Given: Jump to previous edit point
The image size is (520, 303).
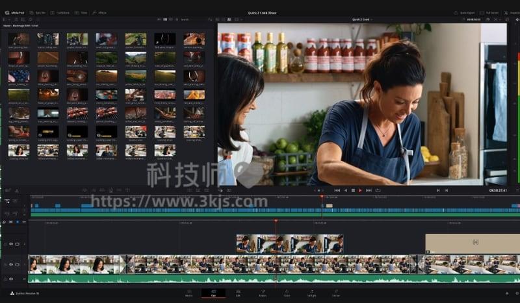Looking at the screenshot, I should [x=438, y=190].
